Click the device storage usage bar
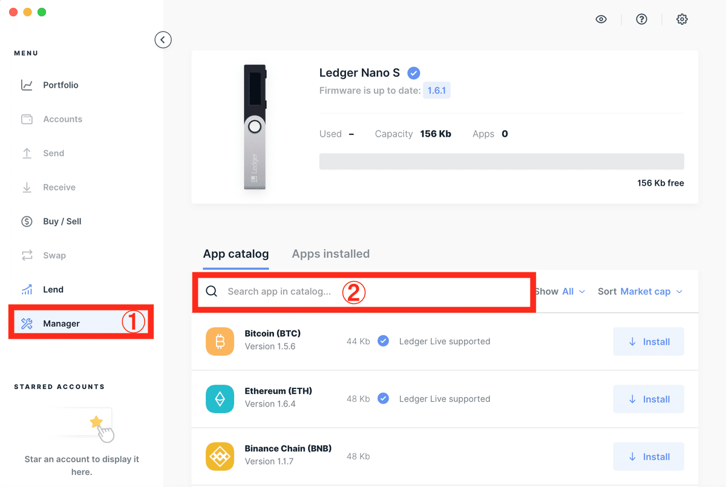The width and height of the screenshot is (726, 487). [x=502, y=162]
